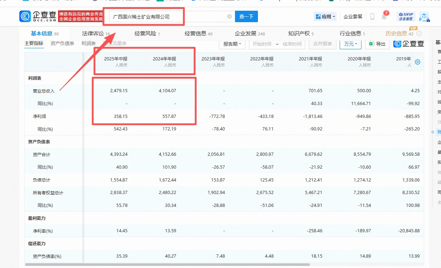Viewport: 441px width, 268px height.
Task: Open the notifications bell with 7 badge
Action: click(x=384, y=17)
